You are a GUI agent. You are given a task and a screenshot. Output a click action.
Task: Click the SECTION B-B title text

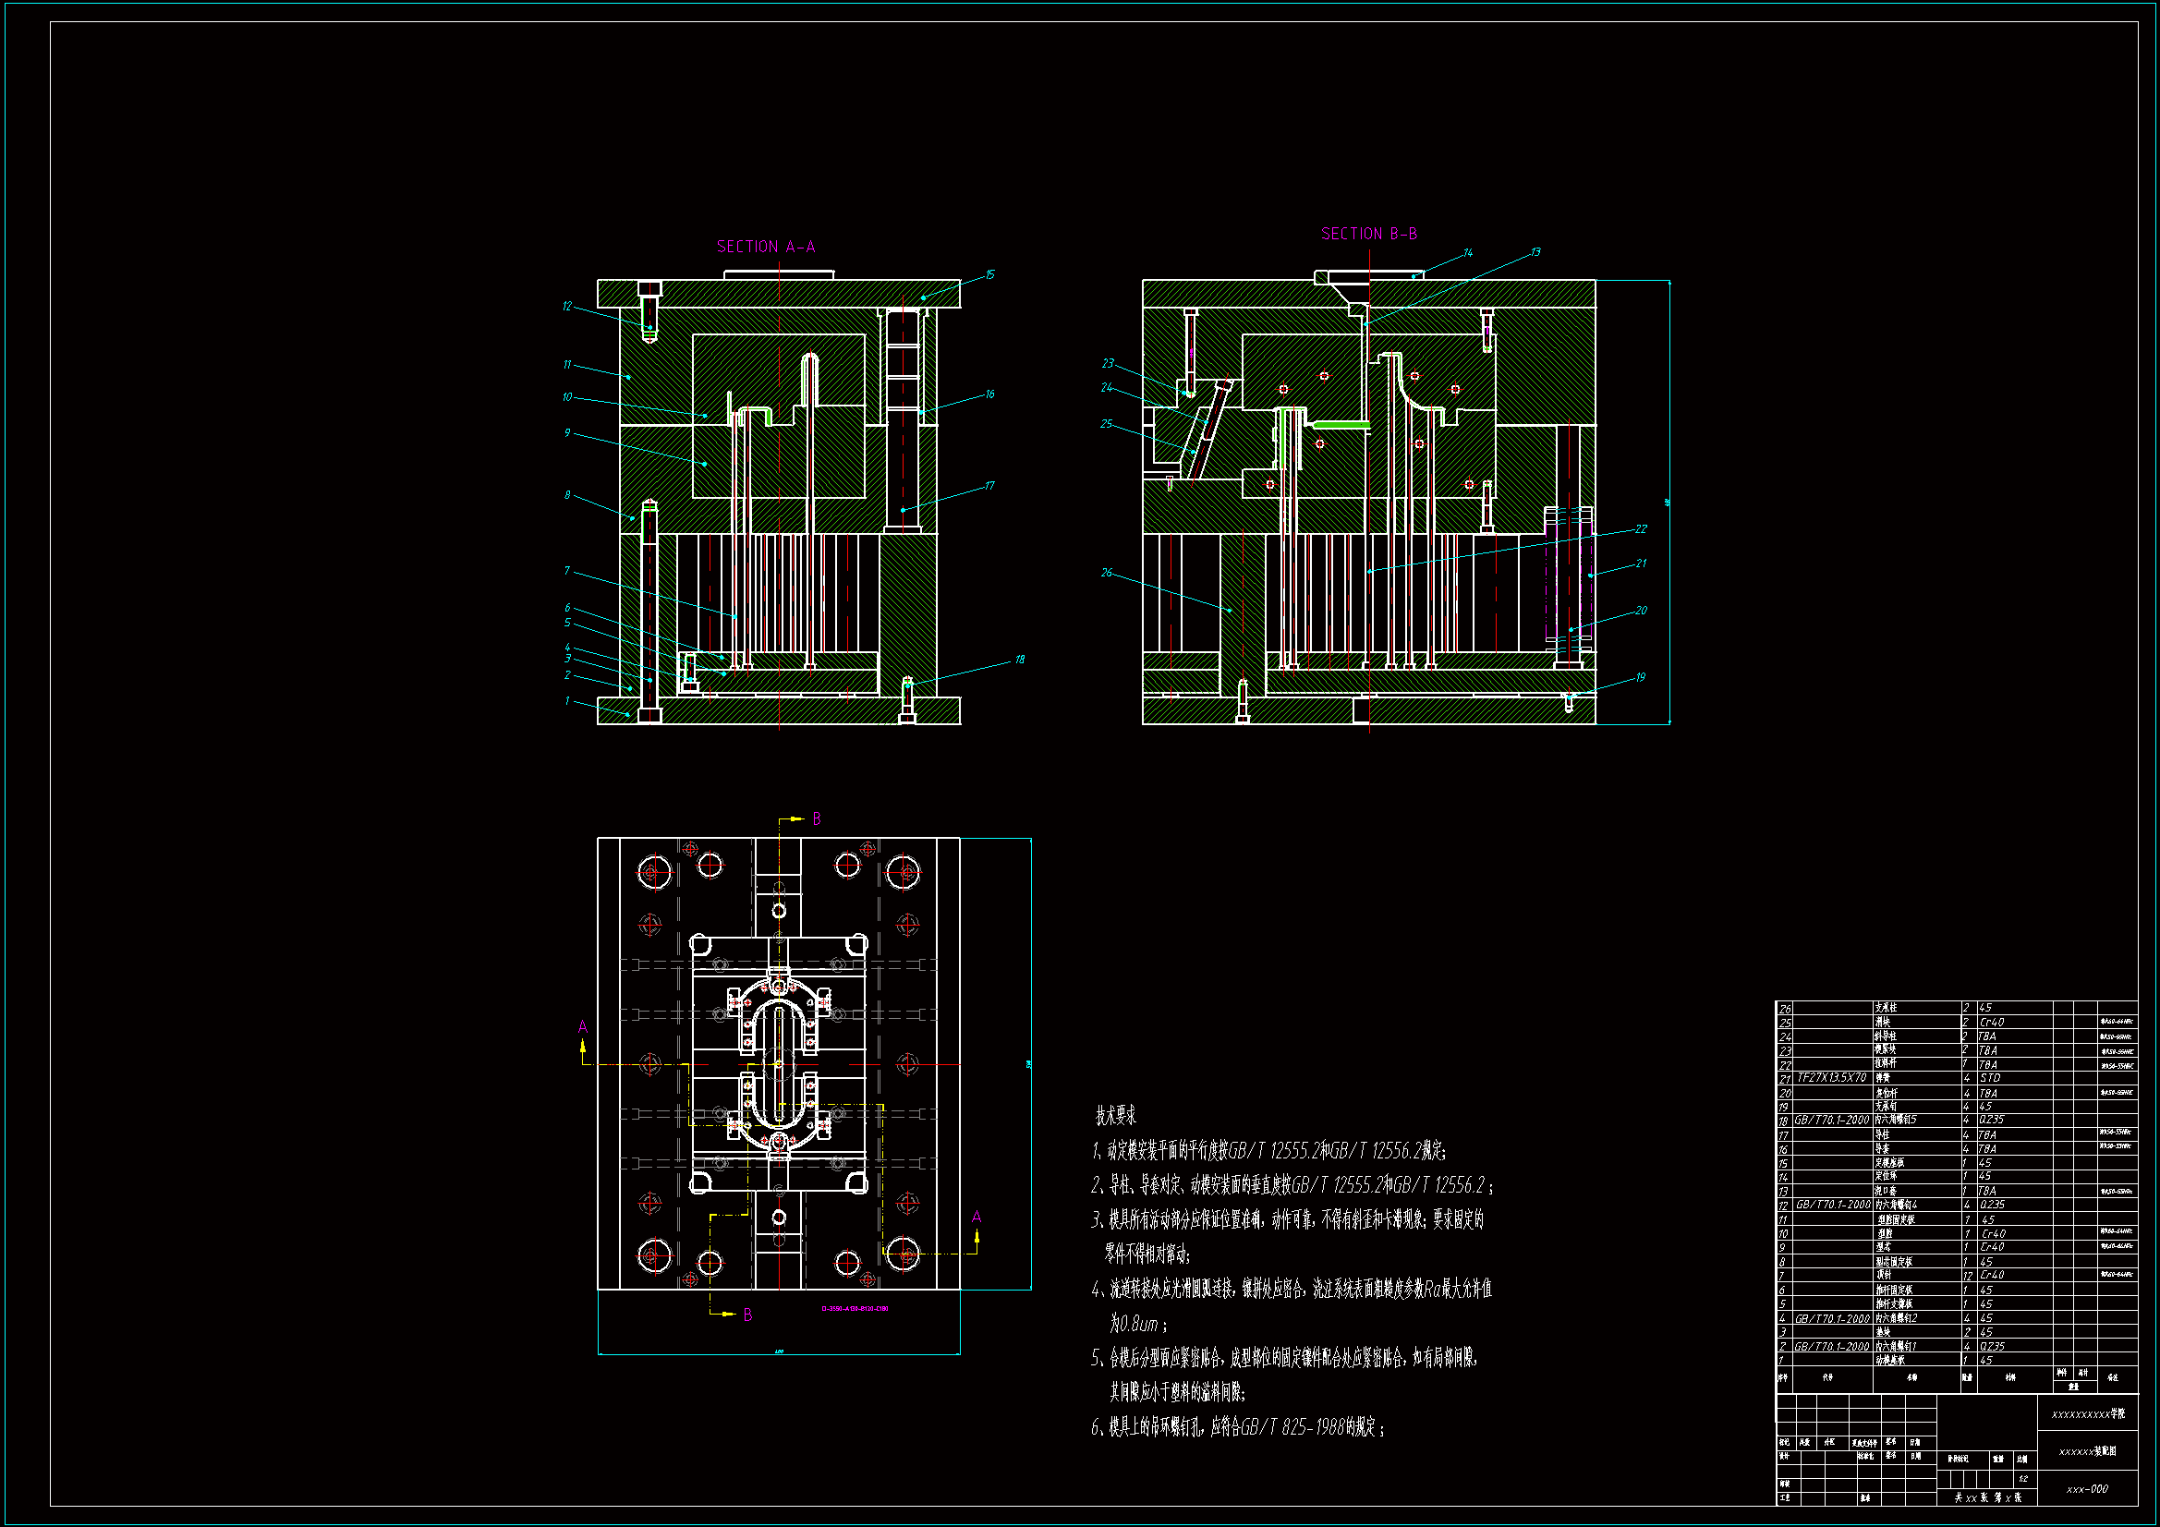(1368, 234)
